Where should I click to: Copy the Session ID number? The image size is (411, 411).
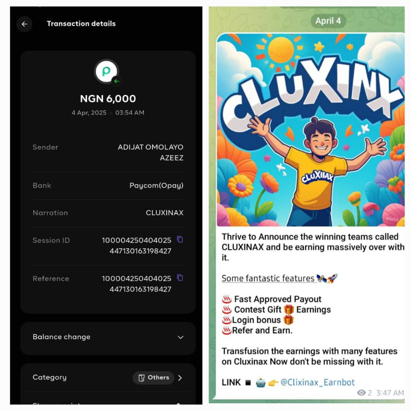point(180,239)
